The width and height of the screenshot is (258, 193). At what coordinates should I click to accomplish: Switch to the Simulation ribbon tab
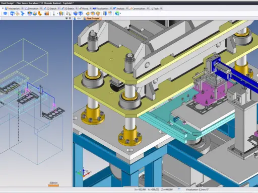[x=31, y=9]
